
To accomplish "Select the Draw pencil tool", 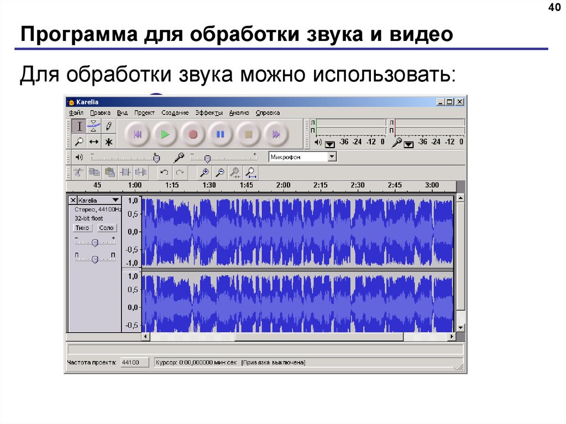I will (109, 126).
